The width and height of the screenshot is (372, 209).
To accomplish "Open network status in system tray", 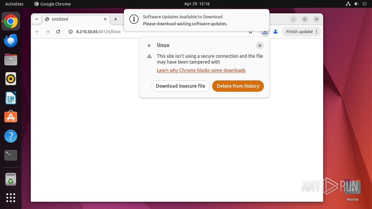I will click(348, 4).
